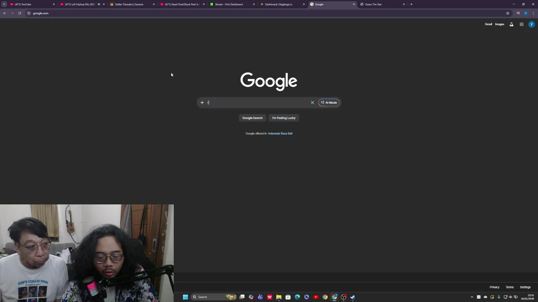This screenshot has width=538, height=302.
Task: Open Microsoft Store from taskbar
Action: pyautogui.click(x=288, y=297)
